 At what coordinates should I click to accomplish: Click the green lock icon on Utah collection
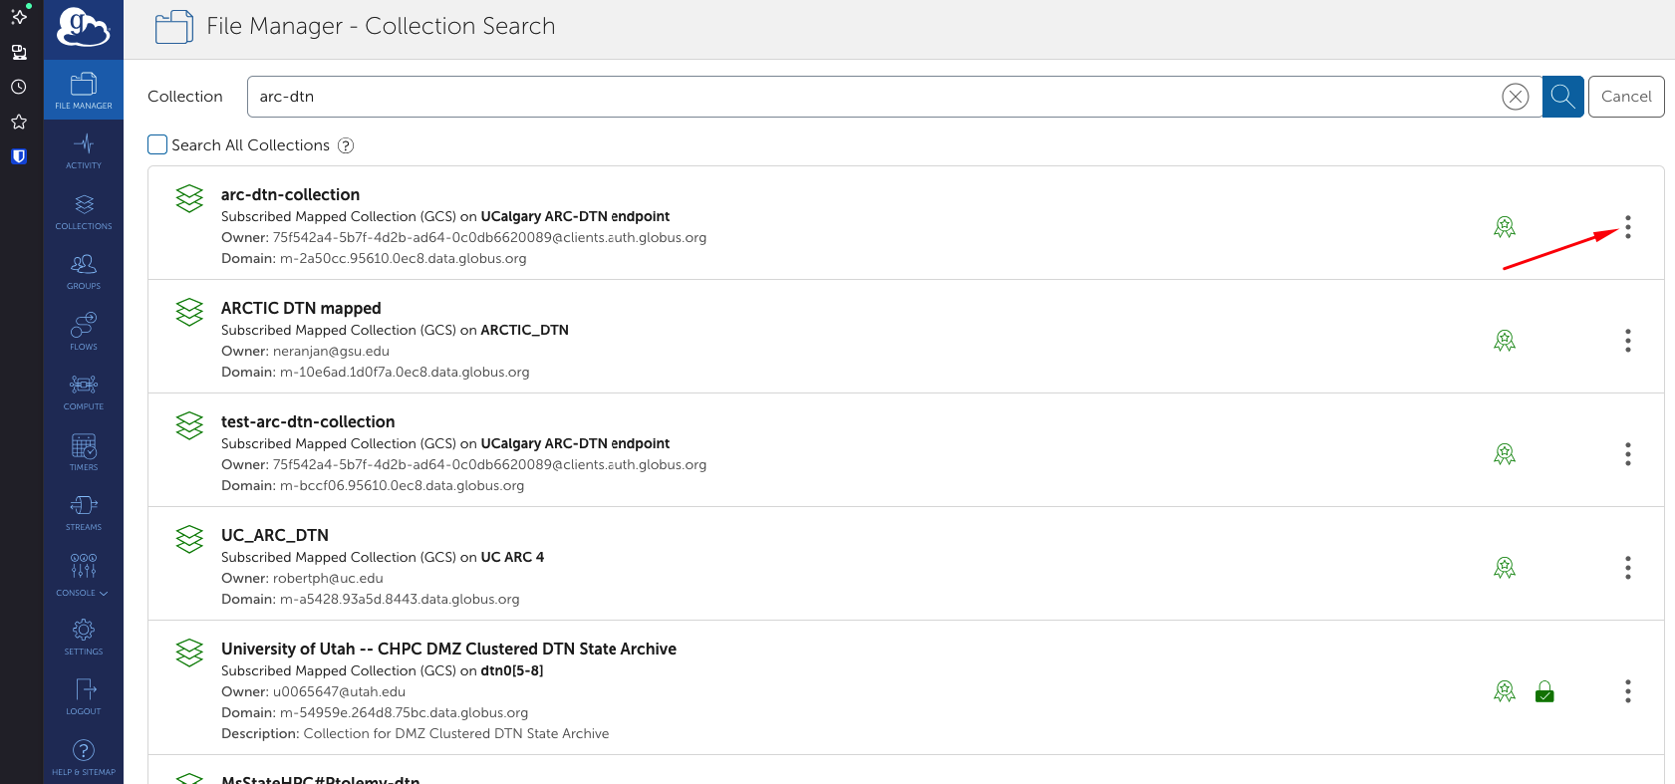tap(1544, 691)
